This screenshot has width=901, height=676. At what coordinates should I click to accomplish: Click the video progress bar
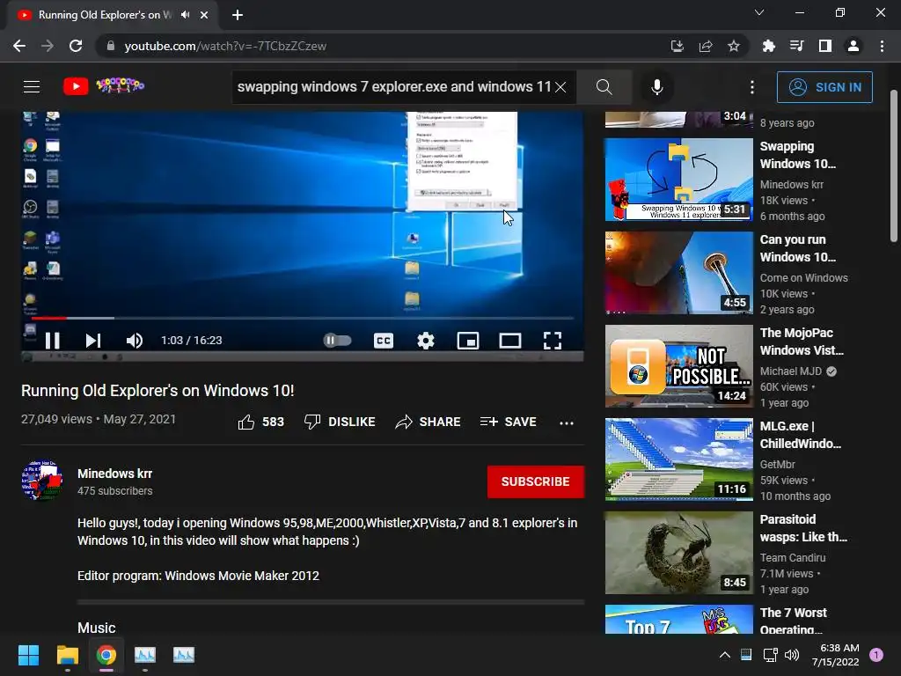tap(303, 318)
